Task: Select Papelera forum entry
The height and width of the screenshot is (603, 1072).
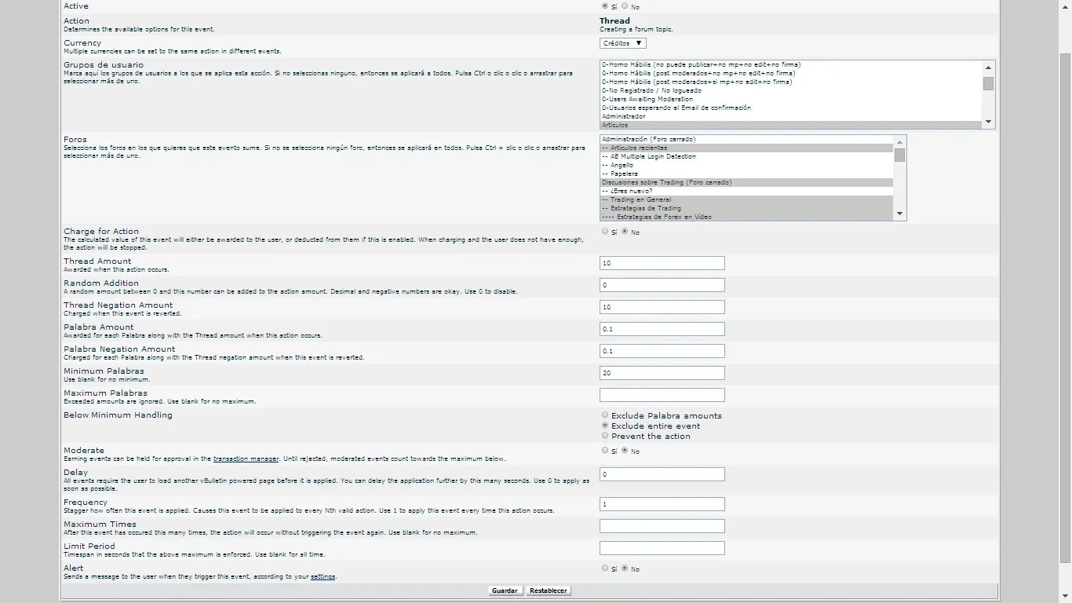Action: click(x=746, y=174)
